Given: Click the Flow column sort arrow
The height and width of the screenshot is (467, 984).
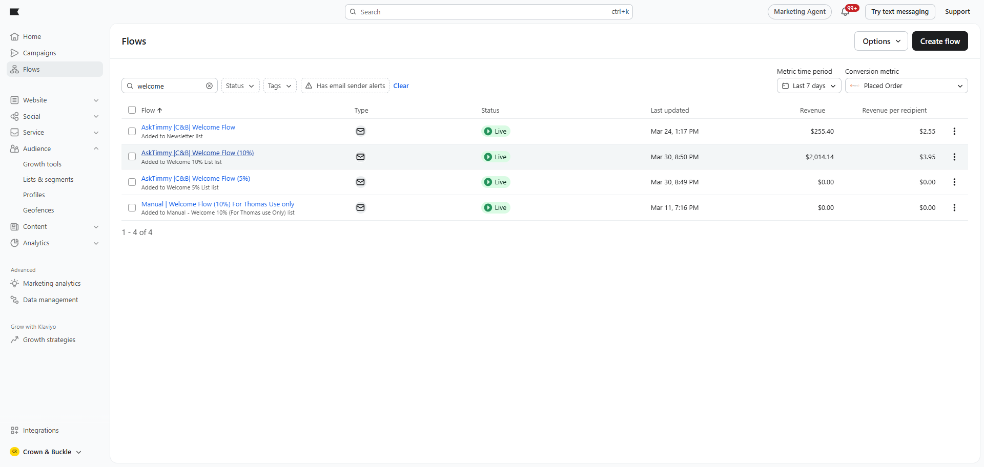Looking at the screenshot, I should tap(160, 110).
